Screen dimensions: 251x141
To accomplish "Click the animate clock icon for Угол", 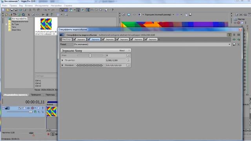I will point(128,55).
